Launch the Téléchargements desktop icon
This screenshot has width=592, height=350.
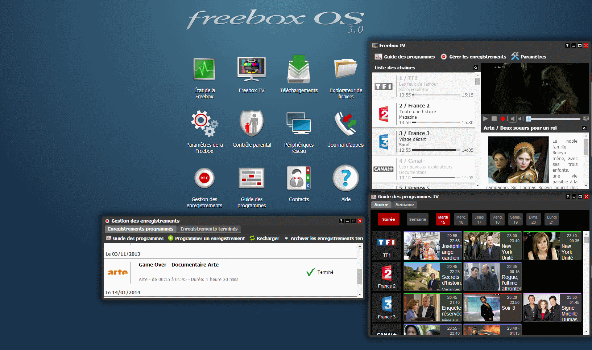point(298,69)
